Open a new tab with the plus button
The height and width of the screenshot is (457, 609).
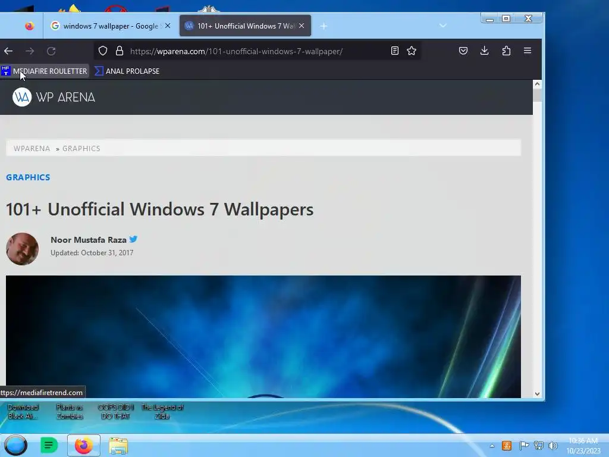click(x=324, y=26)
